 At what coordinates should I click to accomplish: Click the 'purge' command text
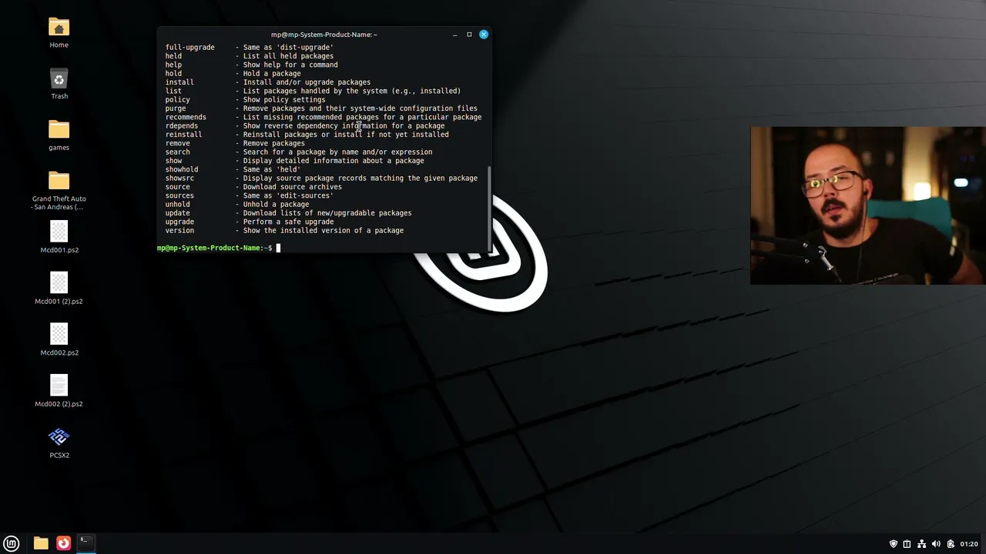click(x=176, y=108)
